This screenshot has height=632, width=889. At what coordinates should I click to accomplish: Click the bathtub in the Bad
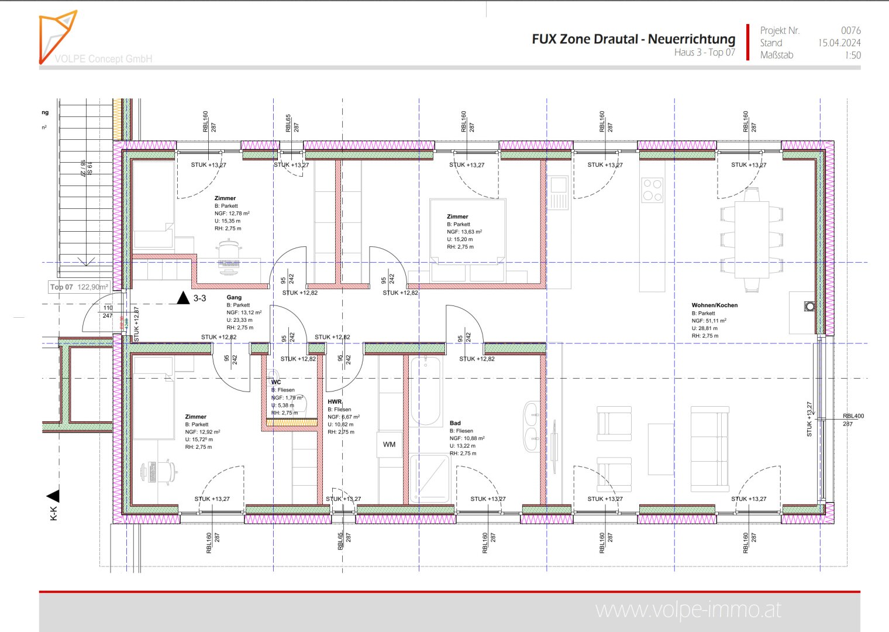425,391
